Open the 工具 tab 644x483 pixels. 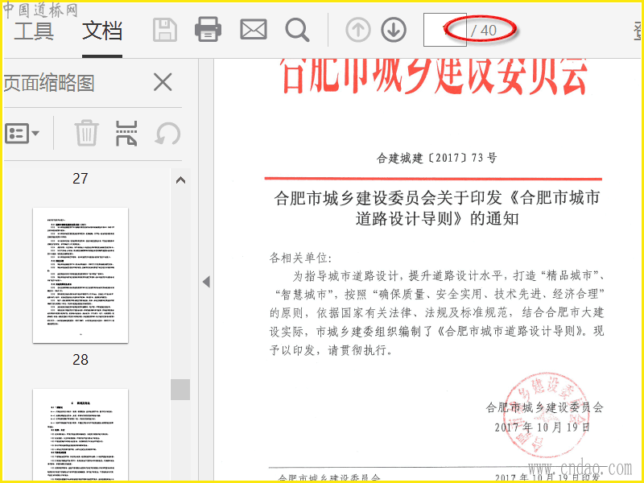click(34, 31)
